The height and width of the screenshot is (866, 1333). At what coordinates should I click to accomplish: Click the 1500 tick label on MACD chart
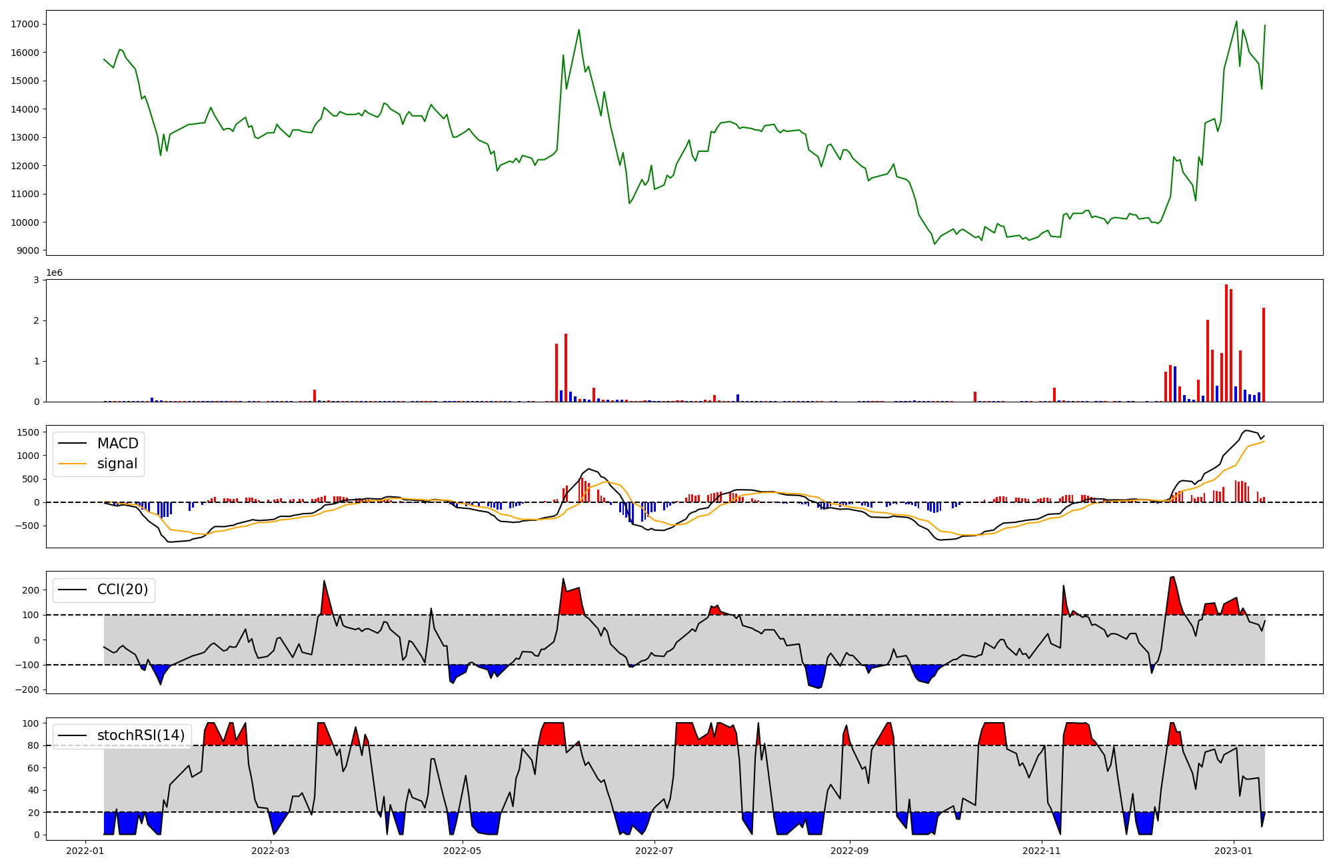tap(27, 432)
